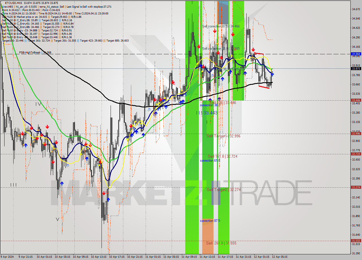Click the '12 Apr 01:15' time label
This screenshot has height=260, width=362.
262,257
